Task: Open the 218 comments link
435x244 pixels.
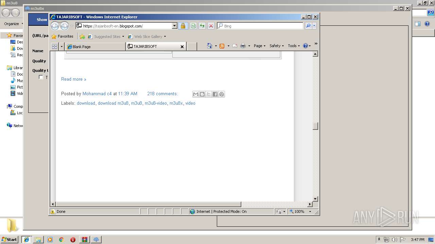Action: point(162,94)
